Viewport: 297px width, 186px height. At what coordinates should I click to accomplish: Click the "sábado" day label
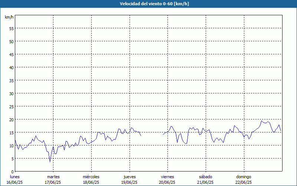point(205,177)
